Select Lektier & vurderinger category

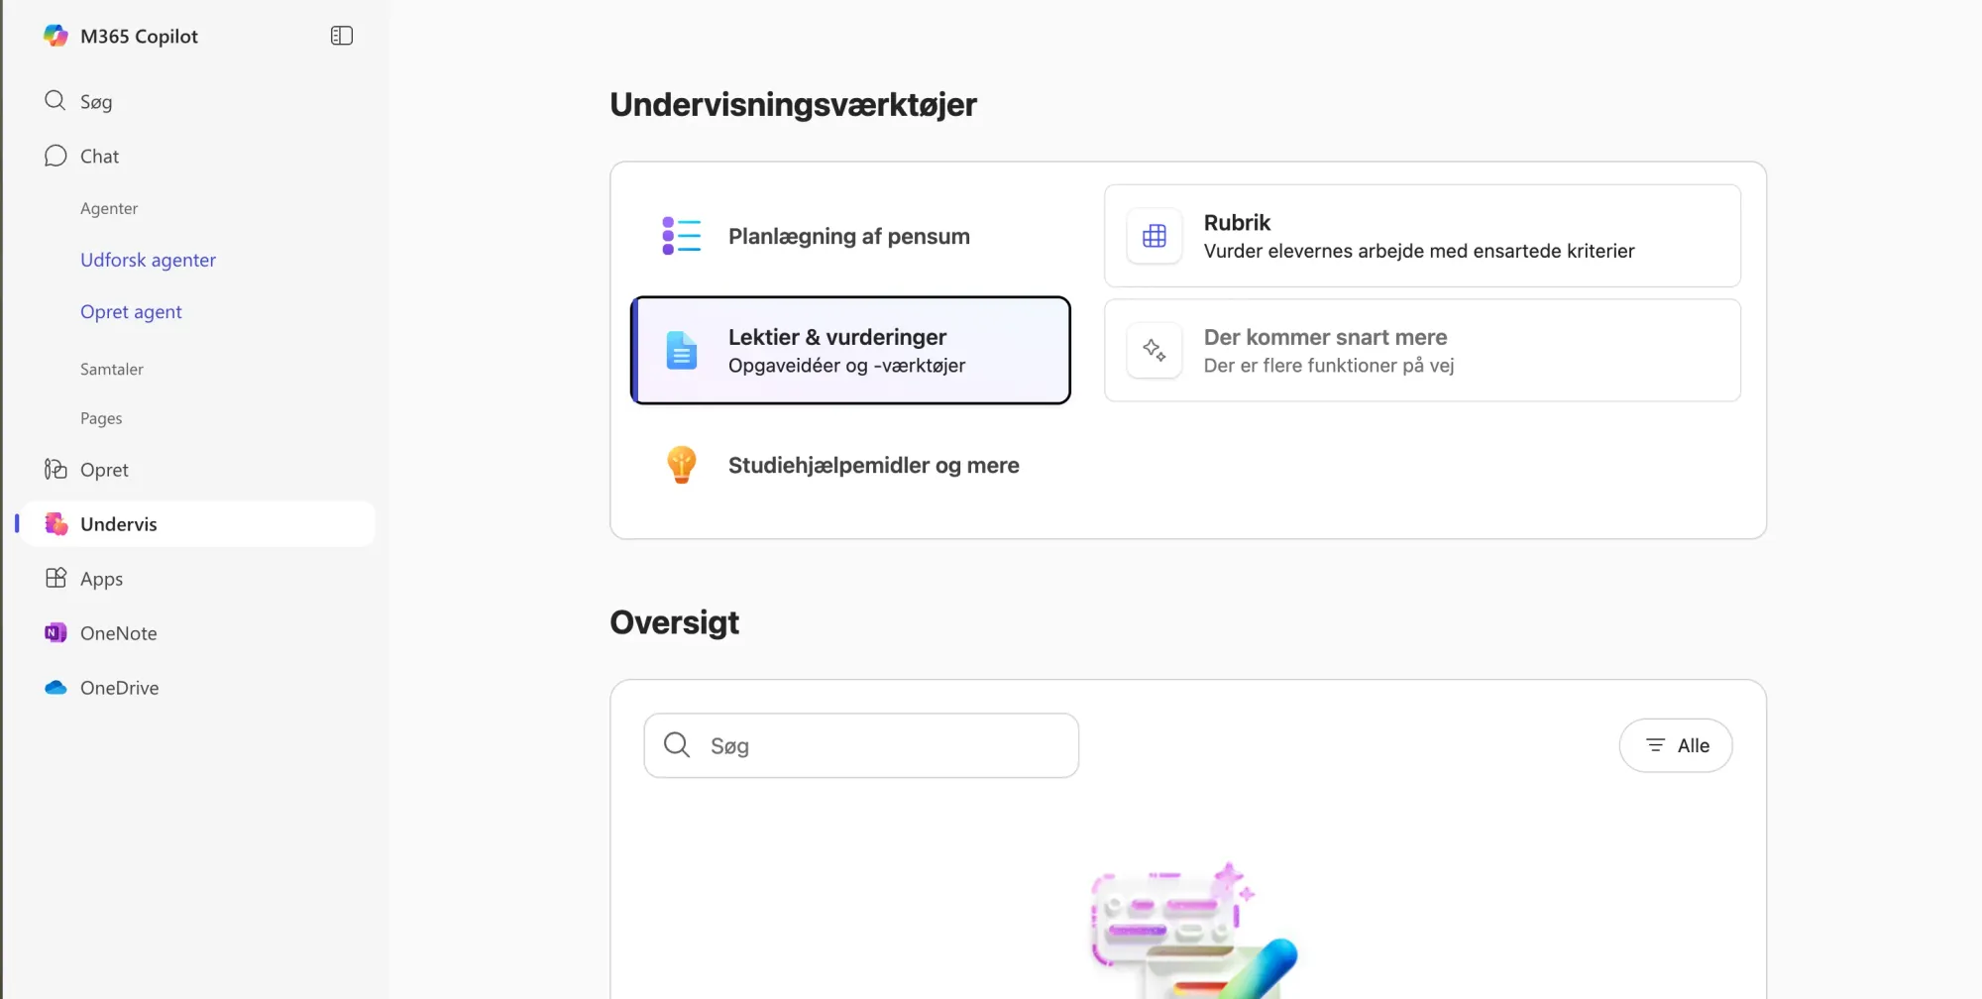[850, 351]
